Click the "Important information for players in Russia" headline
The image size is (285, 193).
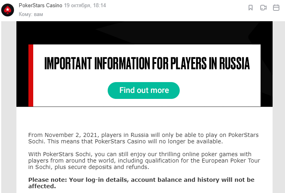[x=147, y=64]
